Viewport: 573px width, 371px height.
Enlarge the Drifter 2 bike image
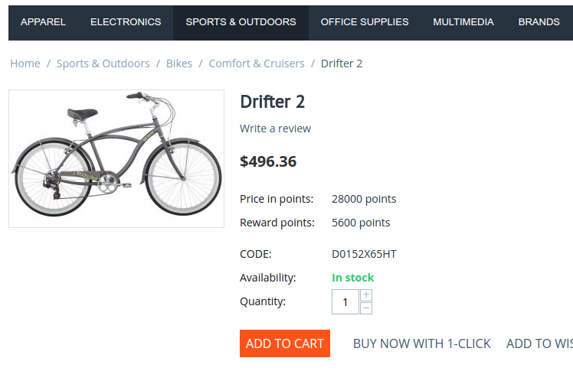[116, 158]
